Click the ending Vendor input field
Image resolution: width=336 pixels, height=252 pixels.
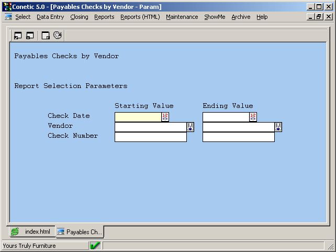pos(238,127)
